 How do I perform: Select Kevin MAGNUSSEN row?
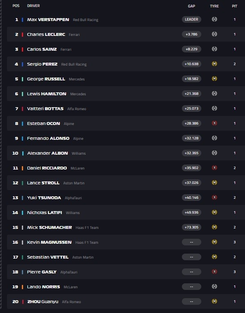(126, 242)
